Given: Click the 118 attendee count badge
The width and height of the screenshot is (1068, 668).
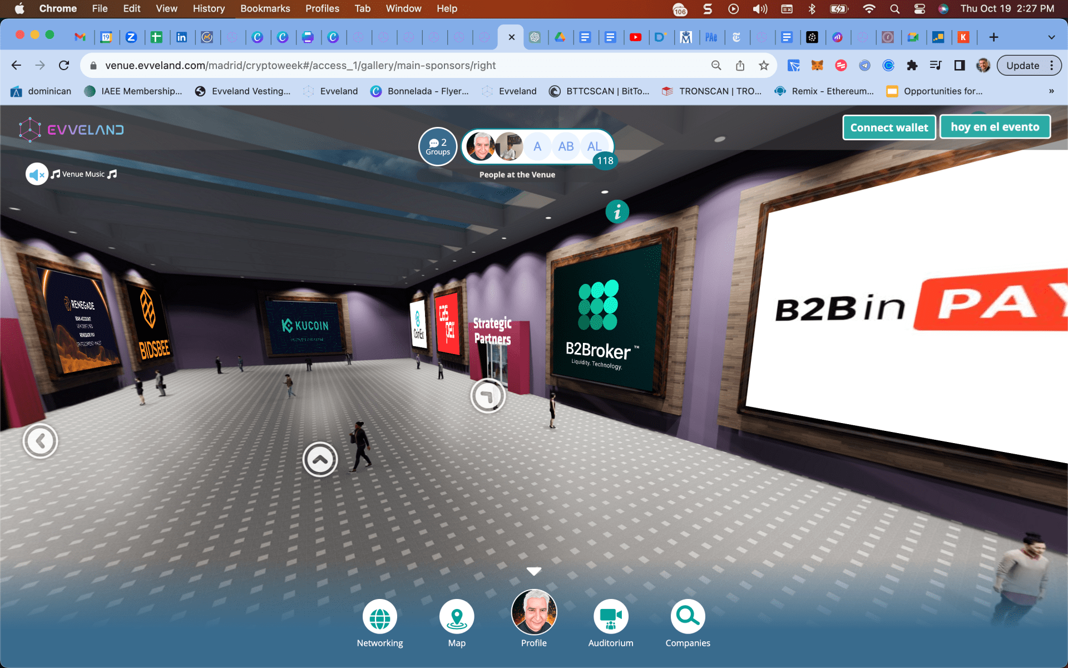Looking at the screenshot, I should click(605, 161).
